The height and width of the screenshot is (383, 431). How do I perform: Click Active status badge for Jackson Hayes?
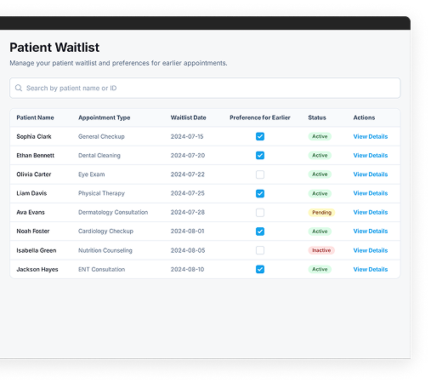pos(320,269)
